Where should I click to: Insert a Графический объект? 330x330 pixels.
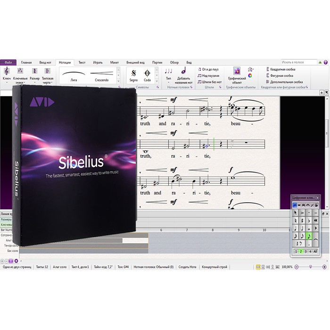[x=237, y=75]
